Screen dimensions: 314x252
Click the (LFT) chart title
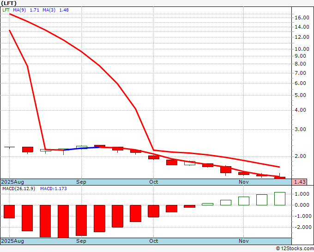point(9,3)
